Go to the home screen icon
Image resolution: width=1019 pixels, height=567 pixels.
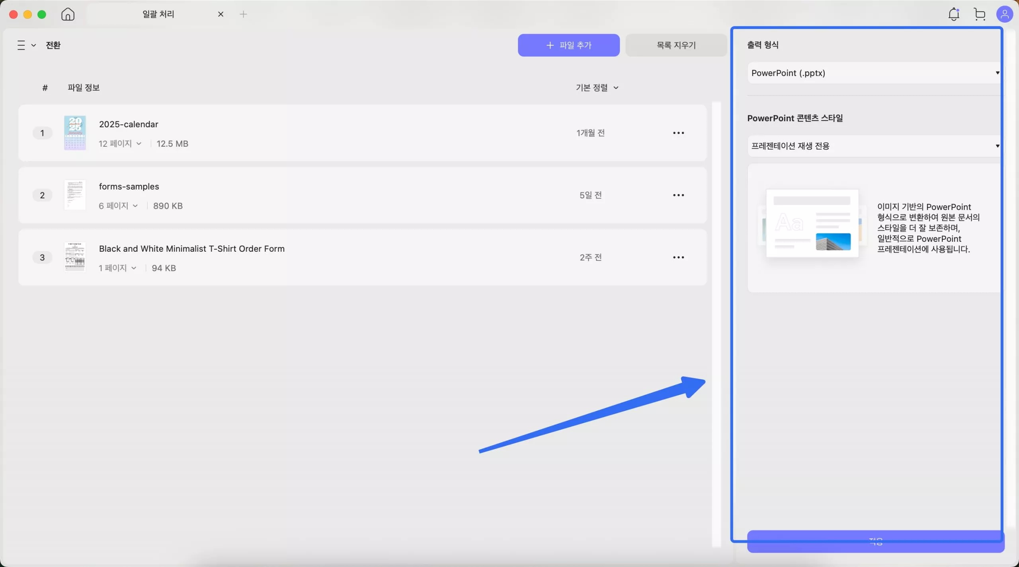[x=68, y=14]
